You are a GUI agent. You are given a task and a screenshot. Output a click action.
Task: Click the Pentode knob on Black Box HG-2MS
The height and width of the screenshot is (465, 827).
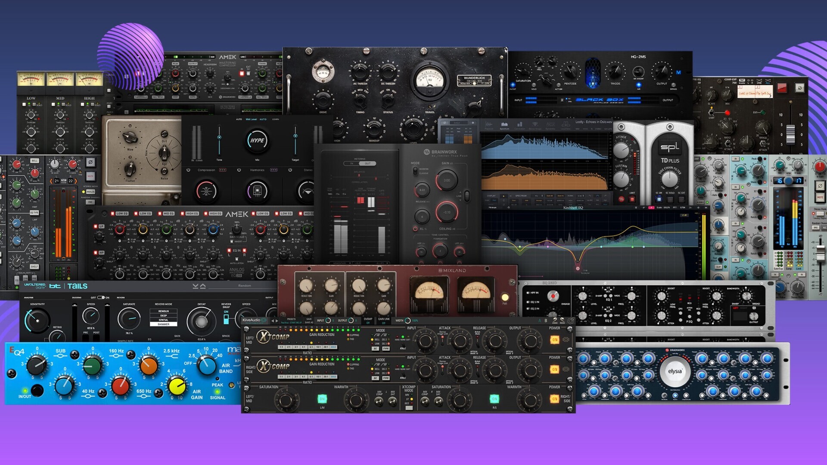click(571, 71)
